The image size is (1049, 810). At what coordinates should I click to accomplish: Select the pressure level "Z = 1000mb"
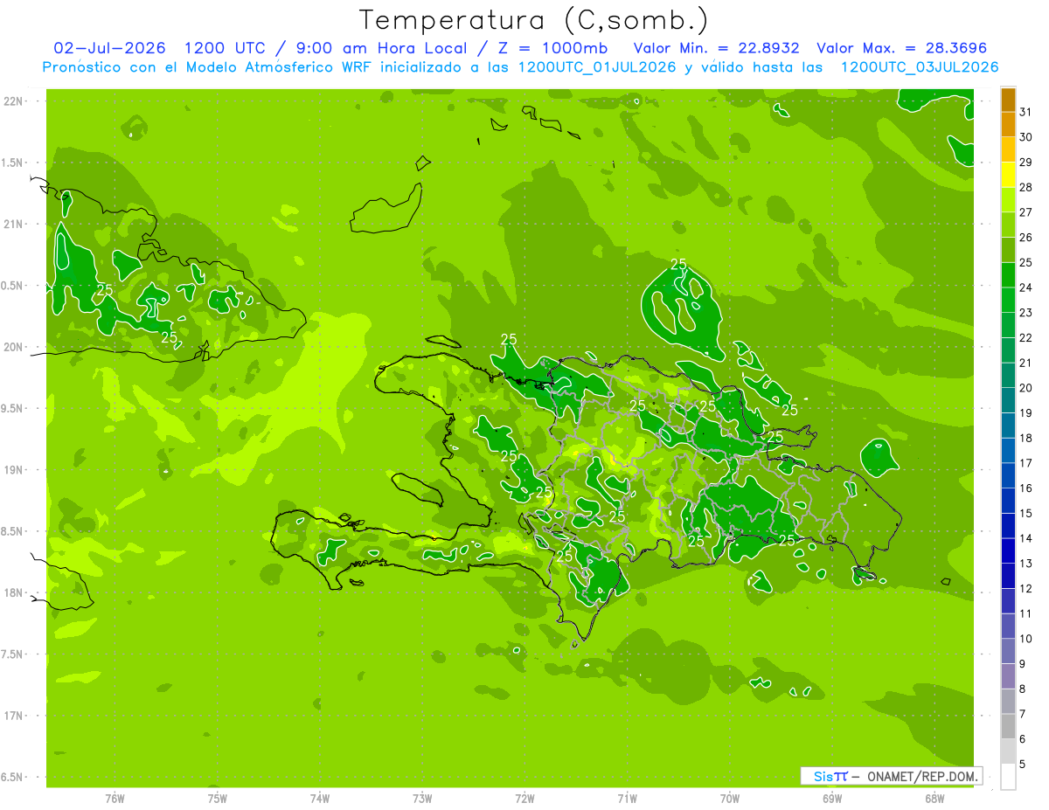click(x=552, y=48)
